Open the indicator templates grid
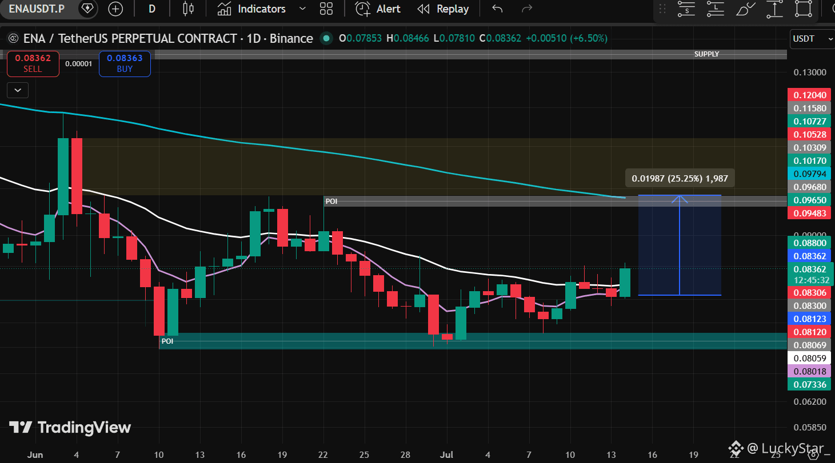The width and height of the screenshot is (835, 463). pyautogui.click(x=326, y=9)
